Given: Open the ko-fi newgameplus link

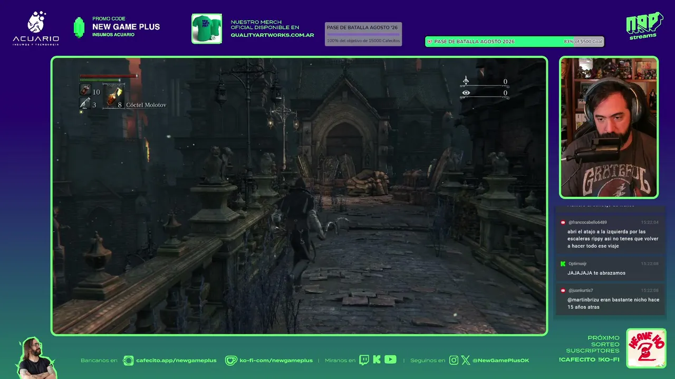Looking at the screenshot, I should pyautogui.click(x=276, y=361).
